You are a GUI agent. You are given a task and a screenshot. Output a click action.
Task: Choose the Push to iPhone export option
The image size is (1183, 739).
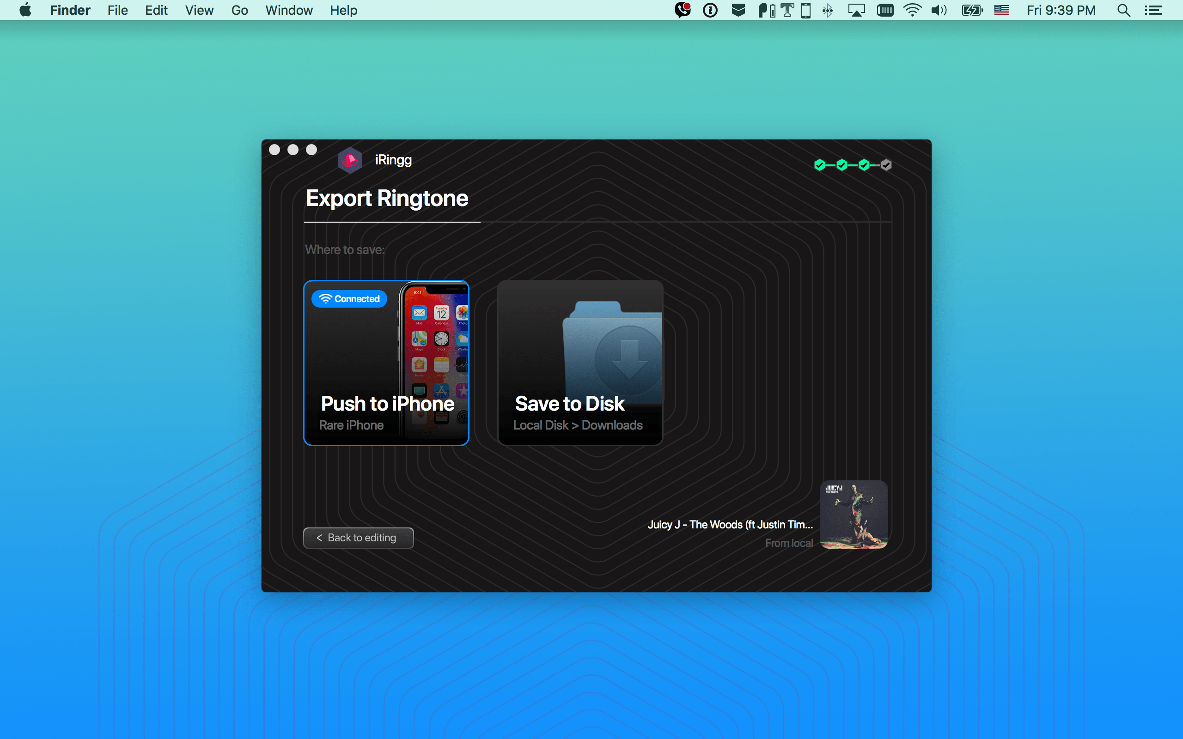[x=386, y=363]
